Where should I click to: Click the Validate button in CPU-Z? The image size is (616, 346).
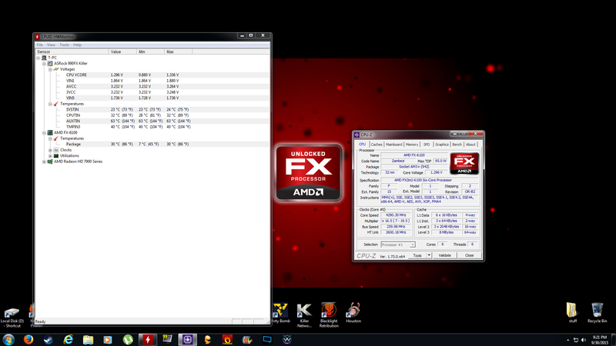point(445,255)
